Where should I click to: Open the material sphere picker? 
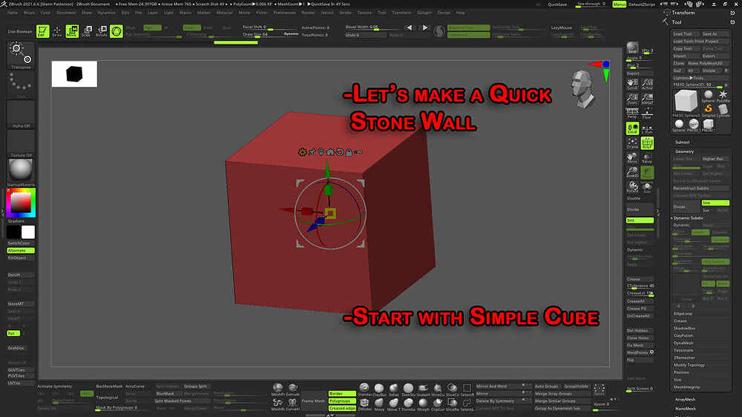coord(21,171)
